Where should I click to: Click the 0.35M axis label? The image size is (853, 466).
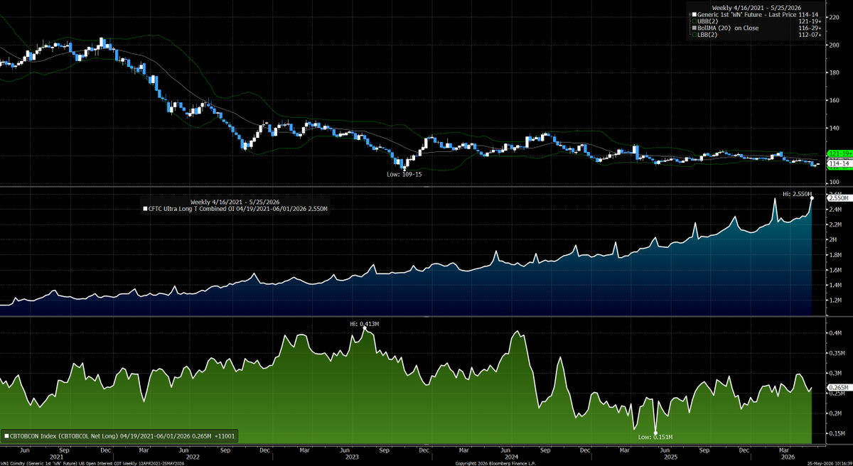pyautogui.click(x=837, y=352)
